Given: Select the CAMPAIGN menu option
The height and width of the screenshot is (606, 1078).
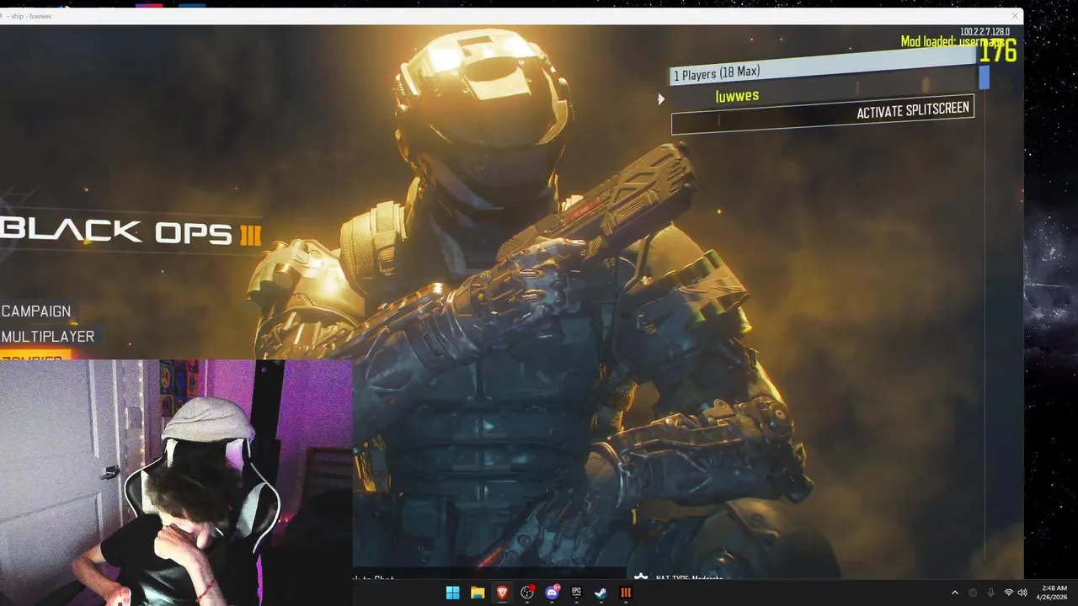Looking at the screenshot, I should point(36,311).
